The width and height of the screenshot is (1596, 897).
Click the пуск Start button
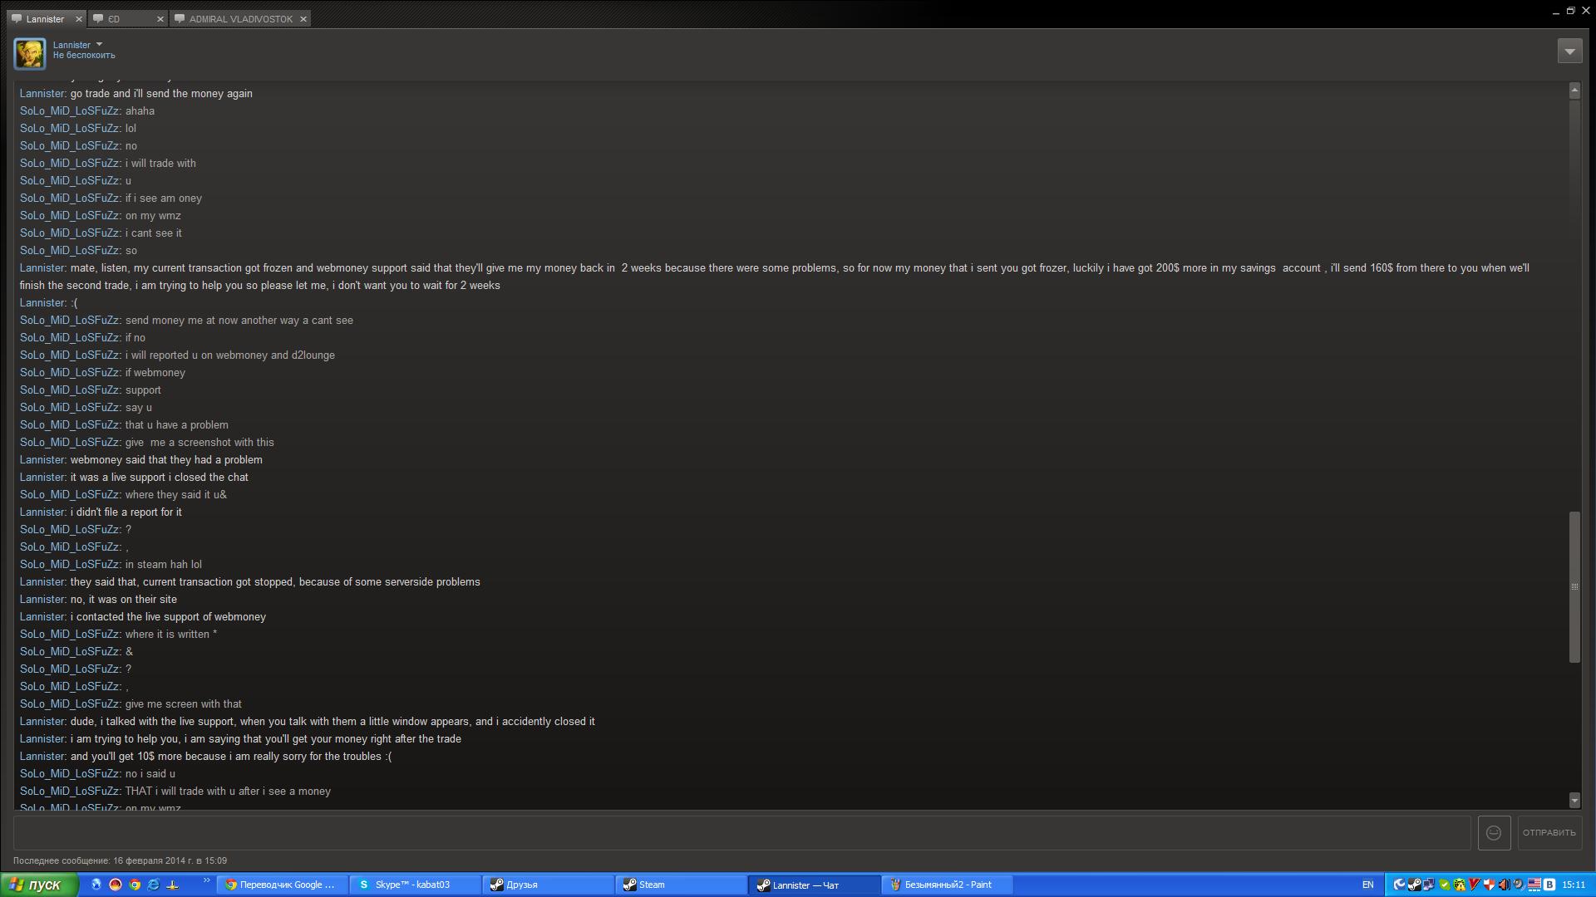[38, 885]
